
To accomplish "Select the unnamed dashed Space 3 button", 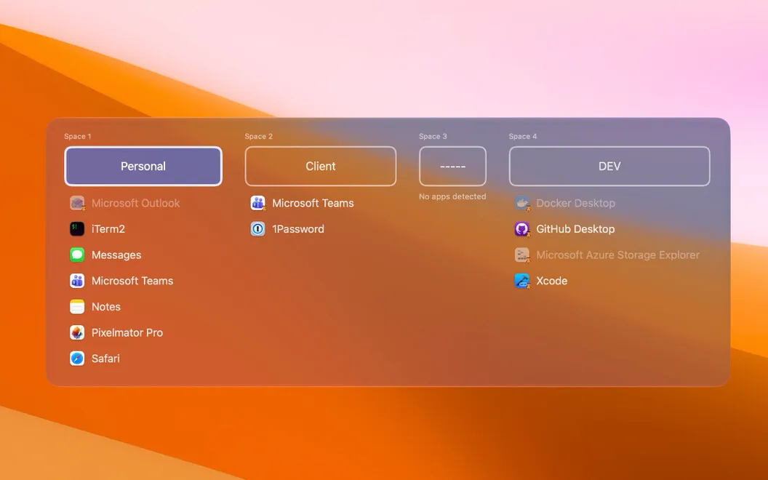I will tap(452, 166).
